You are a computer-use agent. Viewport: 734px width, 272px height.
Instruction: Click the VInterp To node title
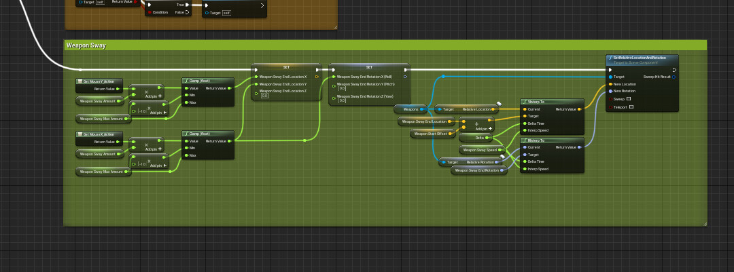[536, 102]
